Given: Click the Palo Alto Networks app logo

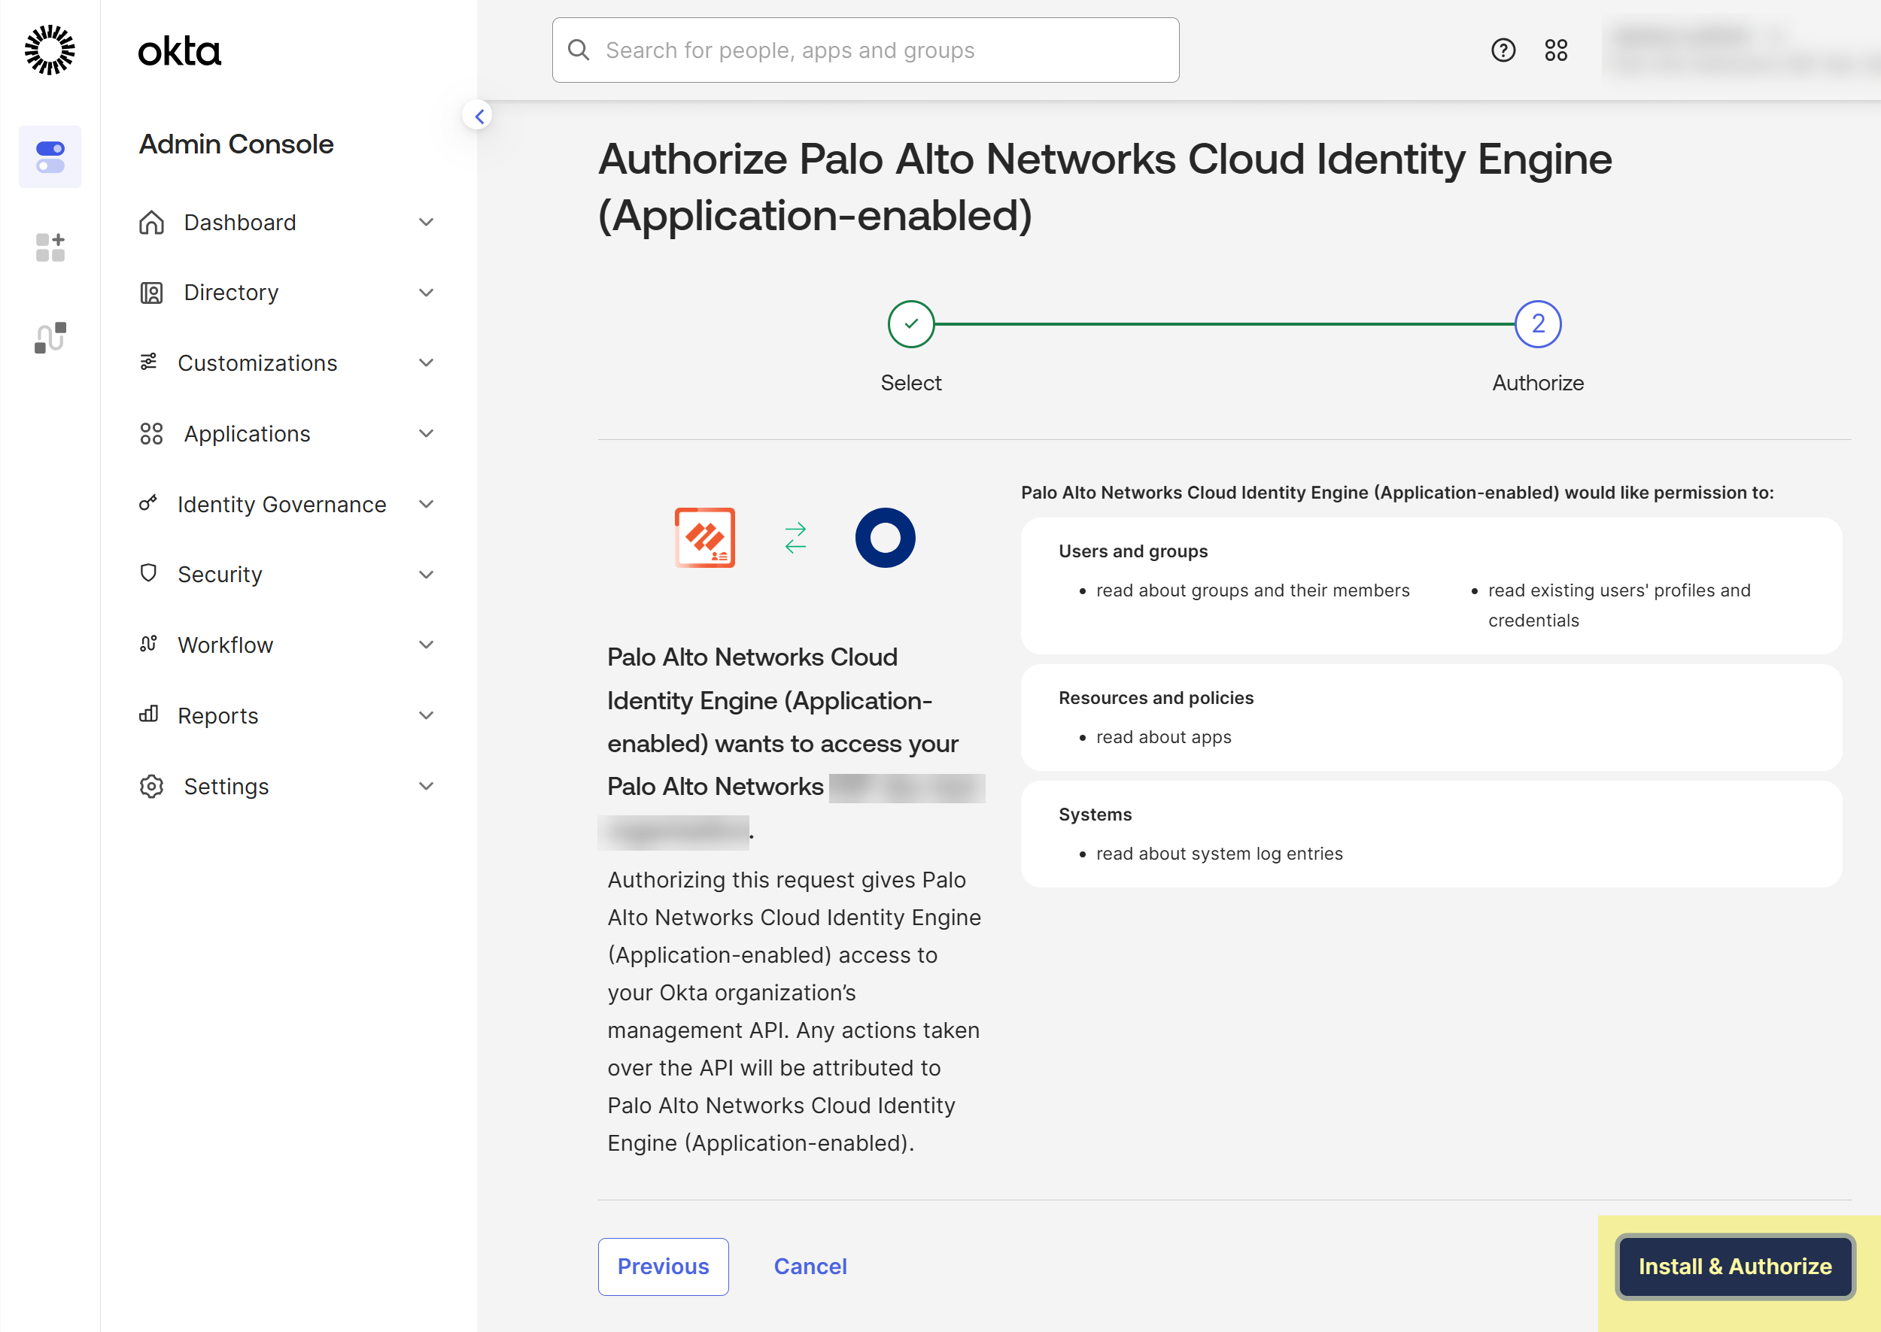Looking at the screenshot, I should coord(705,537).
